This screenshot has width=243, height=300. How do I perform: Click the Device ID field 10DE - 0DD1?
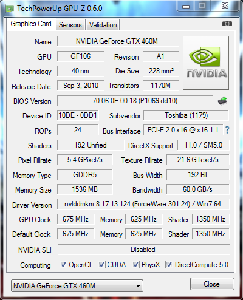pos(78,115)
